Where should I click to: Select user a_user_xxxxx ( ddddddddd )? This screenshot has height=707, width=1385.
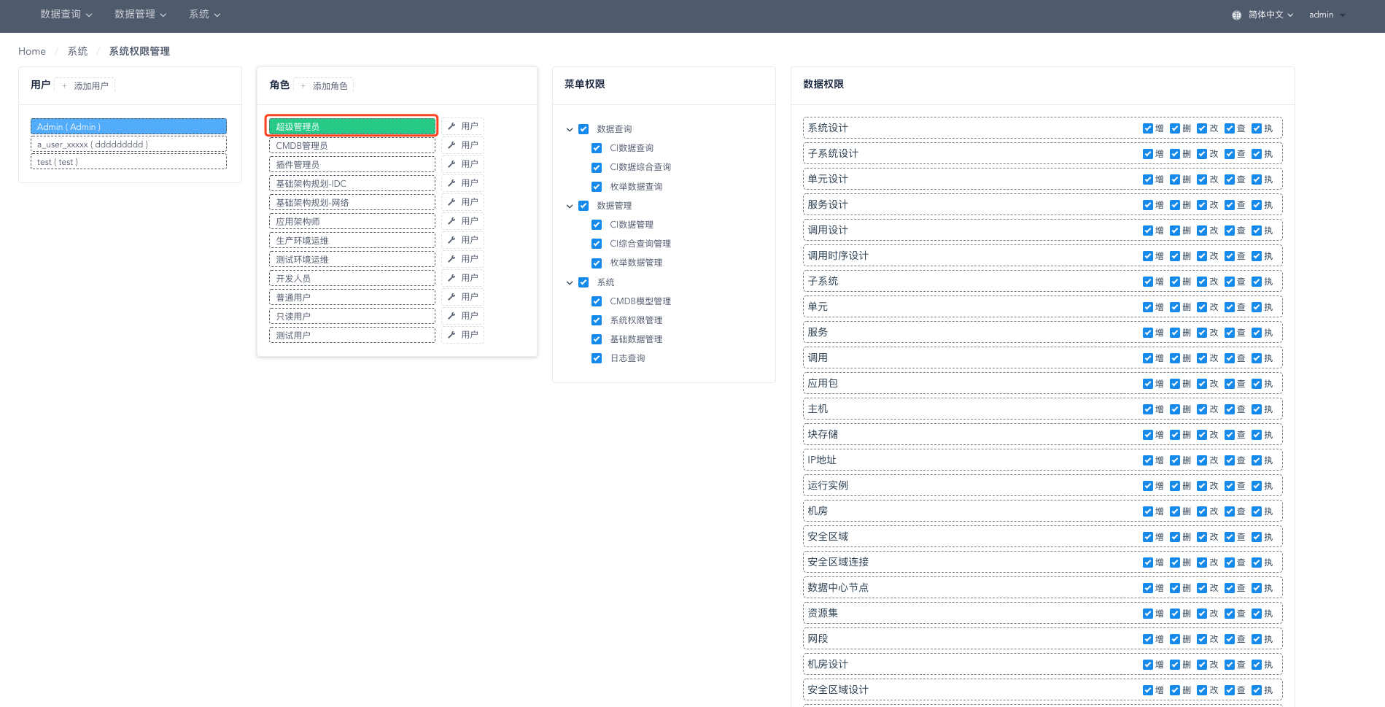128,144
